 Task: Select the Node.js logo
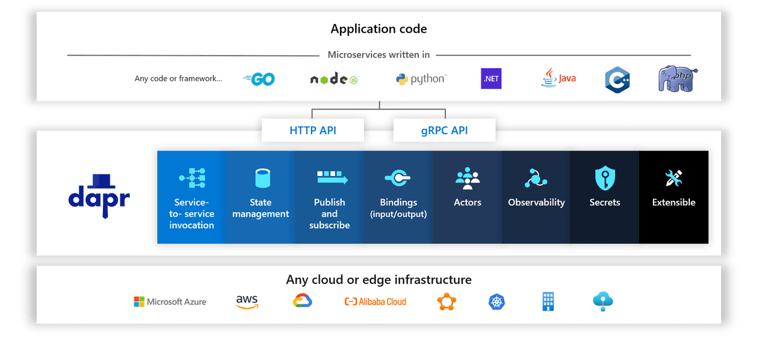coord(334,79)
